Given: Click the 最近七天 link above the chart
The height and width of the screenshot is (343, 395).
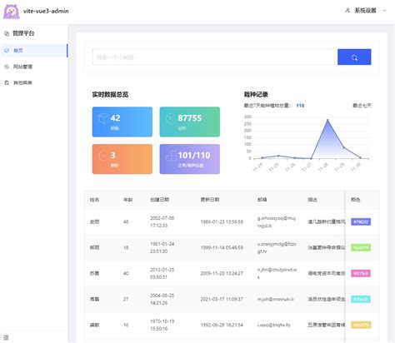Looking at the screenshot, I should pyautogui.click(x=362, y=106).
